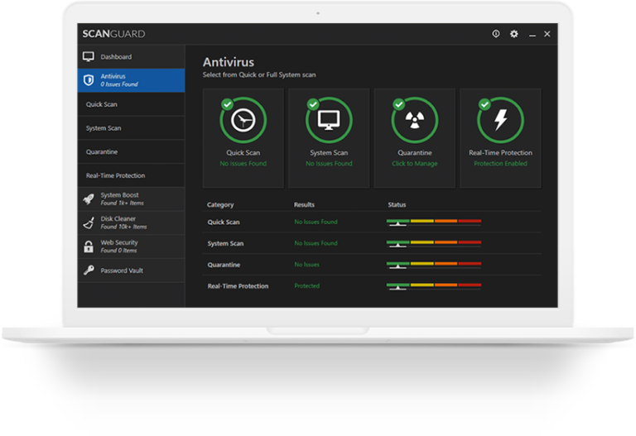This screenshot has height=436, width=636.
Task: Click green checkmark on Real-Time Protection card
Action: pyautogui.click(x=484, y=104)
